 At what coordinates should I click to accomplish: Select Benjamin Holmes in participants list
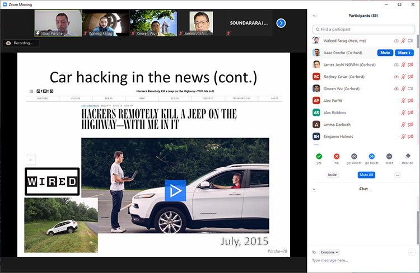coord(363,136)
